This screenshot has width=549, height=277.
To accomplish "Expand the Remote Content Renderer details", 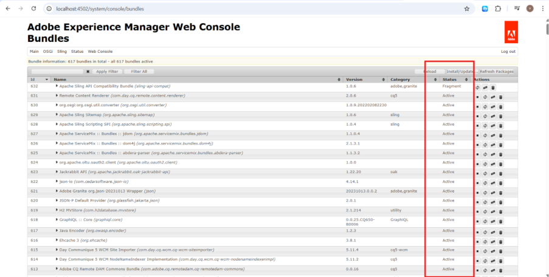I will click(x=57, y=95).
